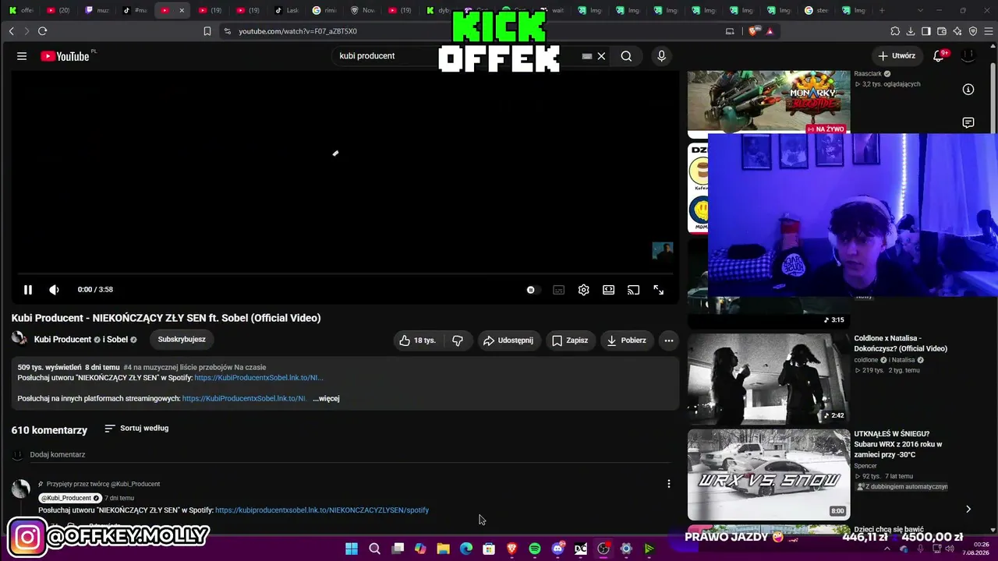Download the video with Pobierz
Screen dimensions: 998x561
[626, 340]
